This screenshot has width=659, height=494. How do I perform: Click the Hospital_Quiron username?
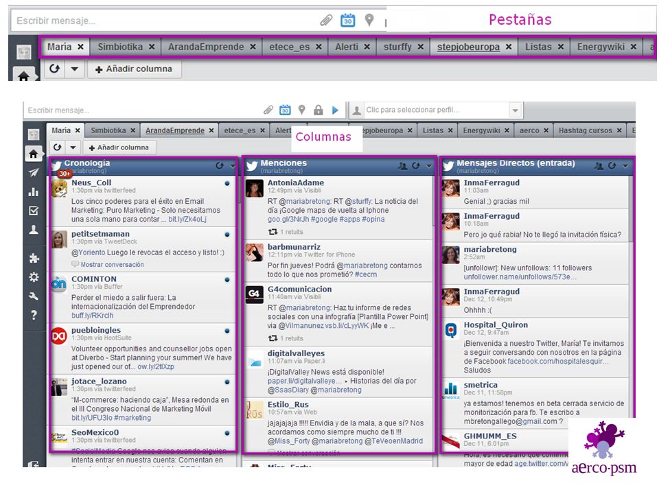pyautogui.click(x=496, y=325)
